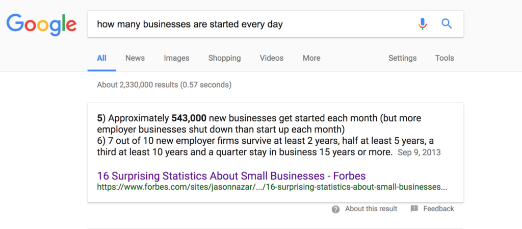Screen dimensions: 522x229
Task: Open the Settings dropdown menu
Action: [x=402, y=58]
